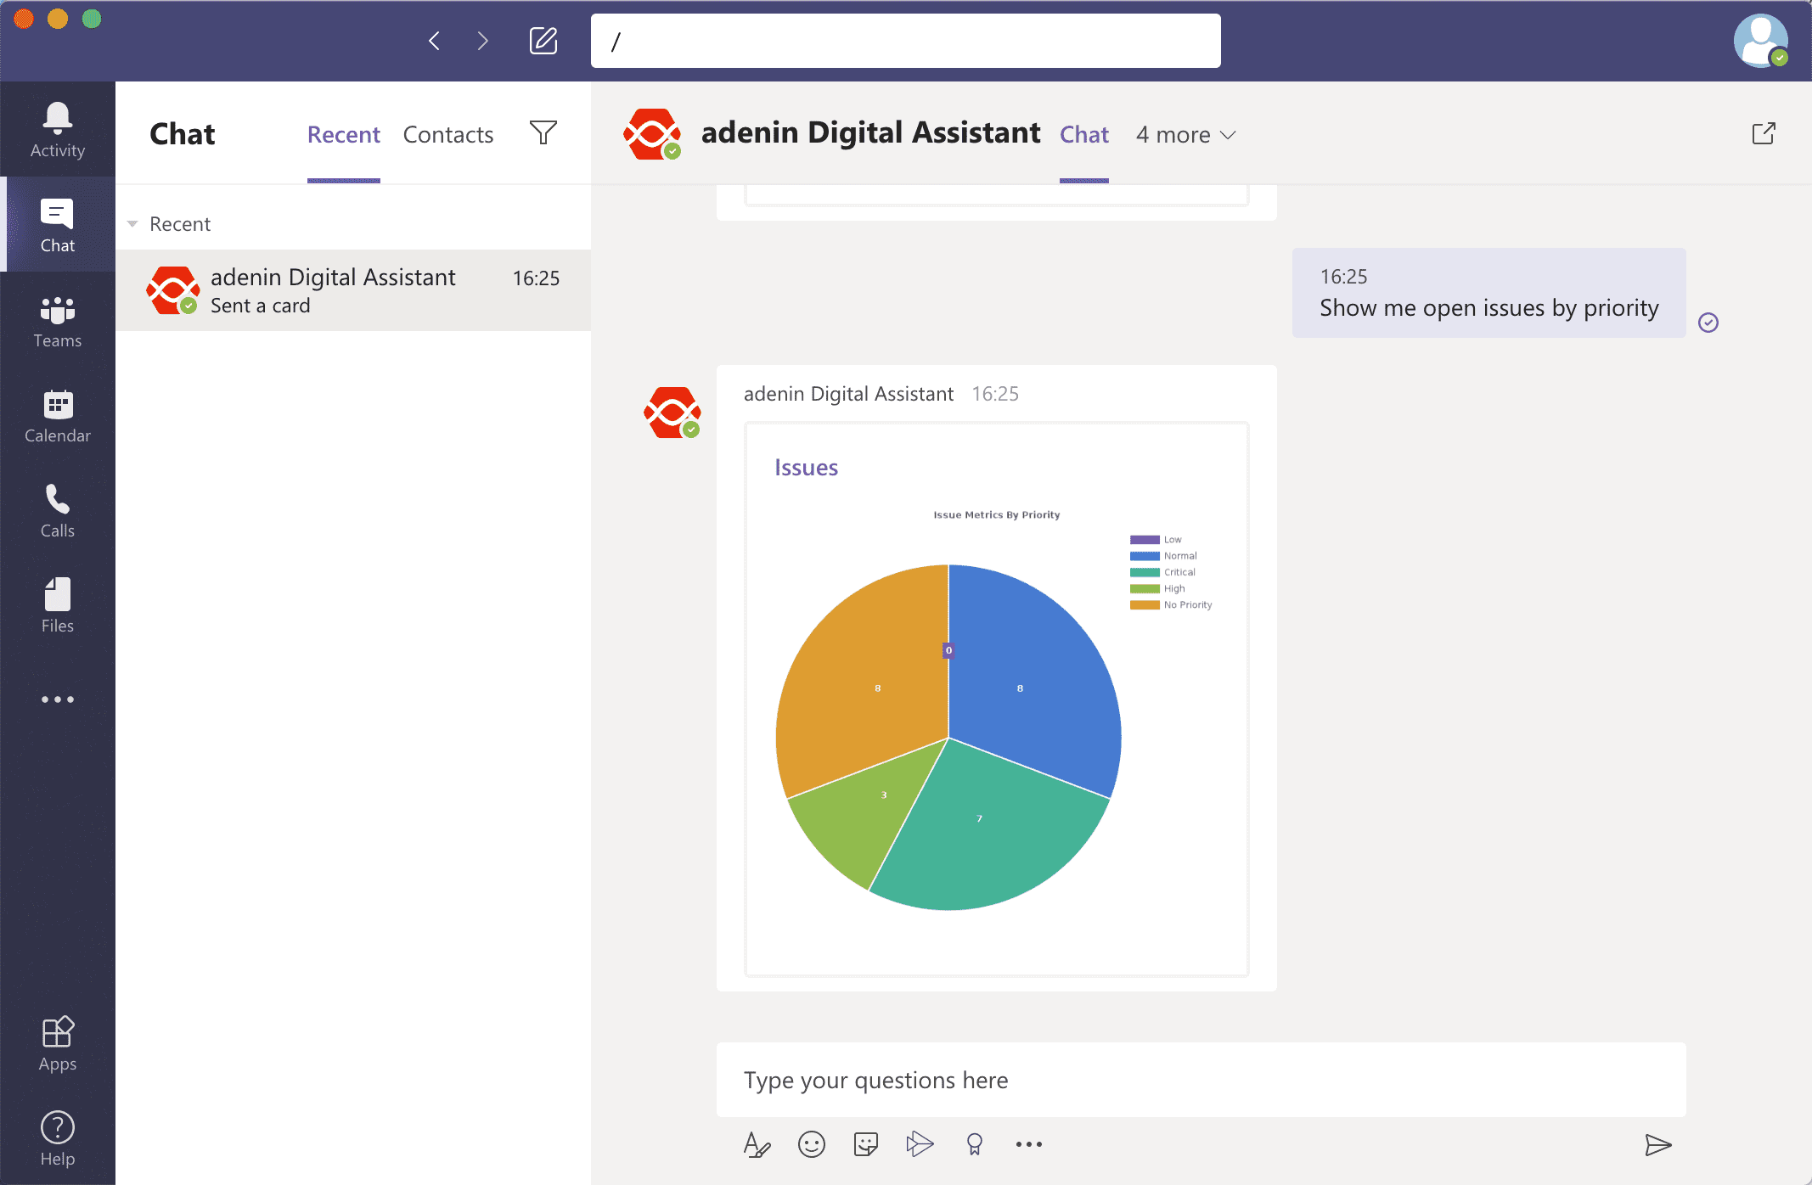Image resolution: width=1812 pixels, height=1185 pixels.
Task: Open the Apps store
Action: (x=58, y=1045)
